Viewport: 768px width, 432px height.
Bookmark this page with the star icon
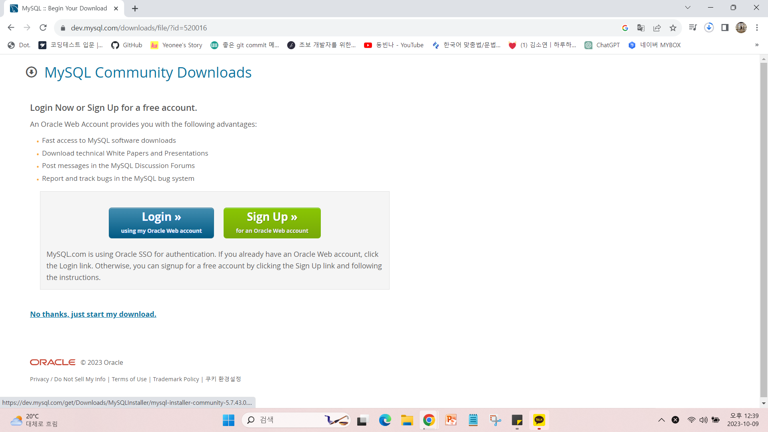click(673, 28)
